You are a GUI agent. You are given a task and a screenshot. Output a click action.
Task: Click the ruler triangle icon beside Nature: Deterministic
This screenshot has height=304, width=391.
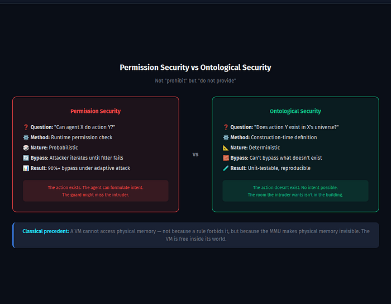pos(226,148)
